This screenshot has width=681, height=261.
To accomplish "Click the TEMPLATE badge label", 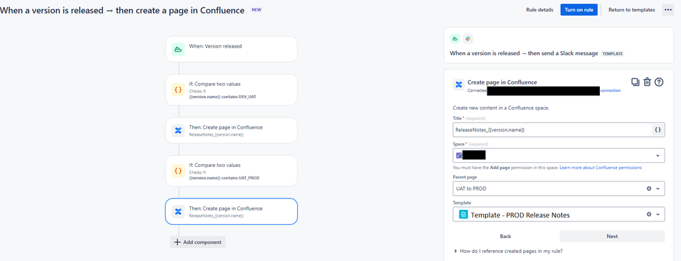I will [x=612, y=54].
